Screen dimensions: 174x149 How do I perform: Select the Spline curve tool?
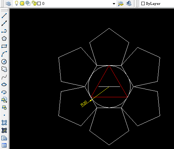click(4, 77)
